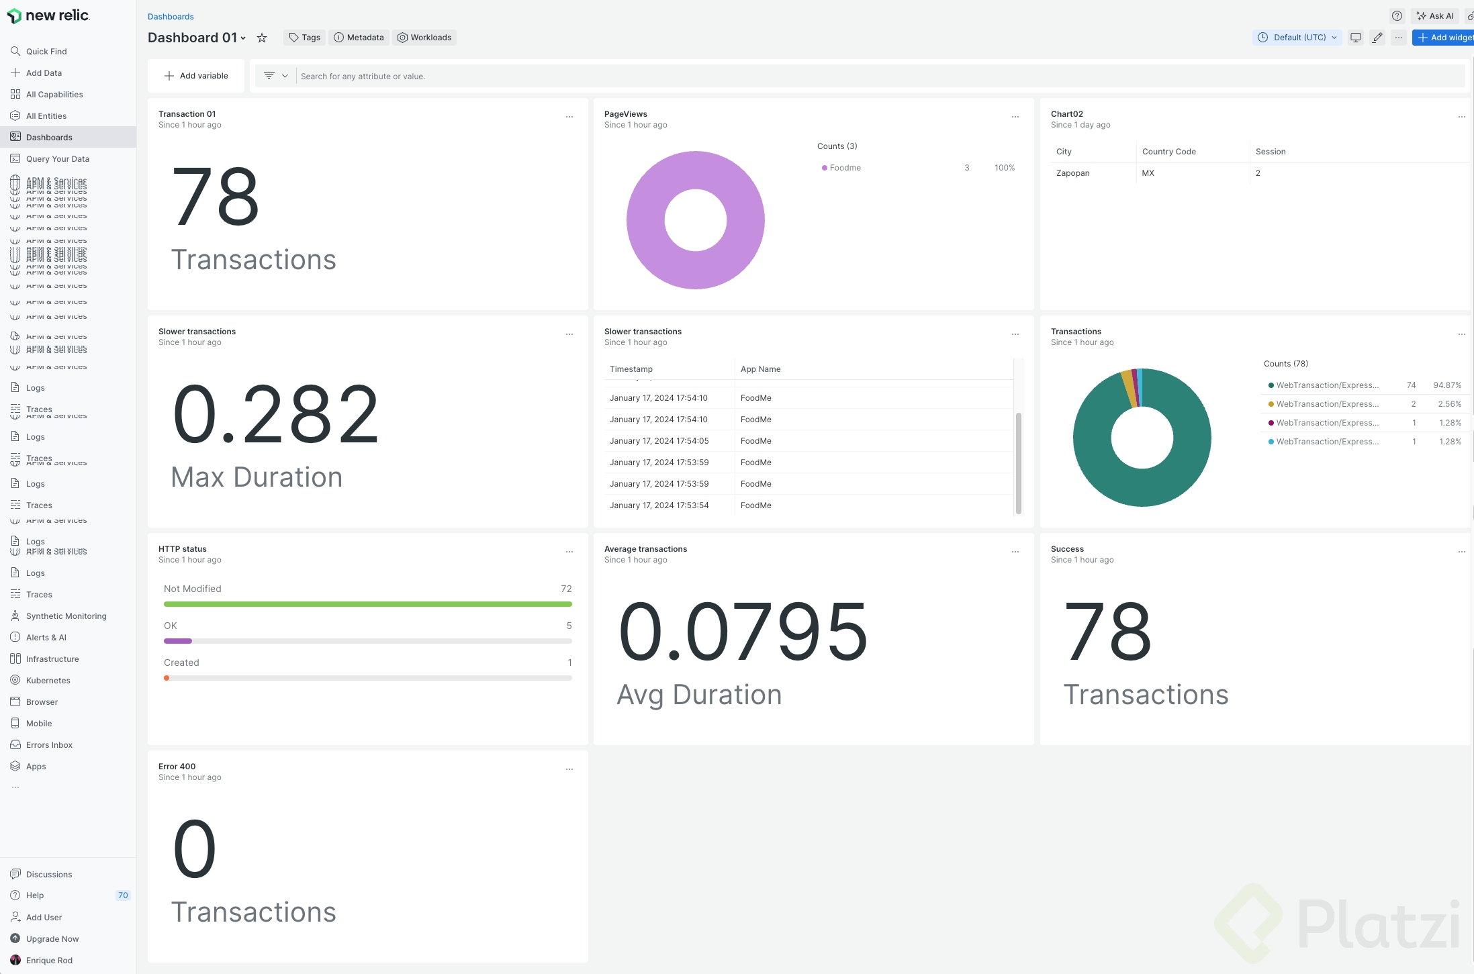This screenshot has height=974, width=1474.
Task: Toggle first WebTransaction legend entry at 94.87%
Action: pyautogui.click(x=1326, y=385)
